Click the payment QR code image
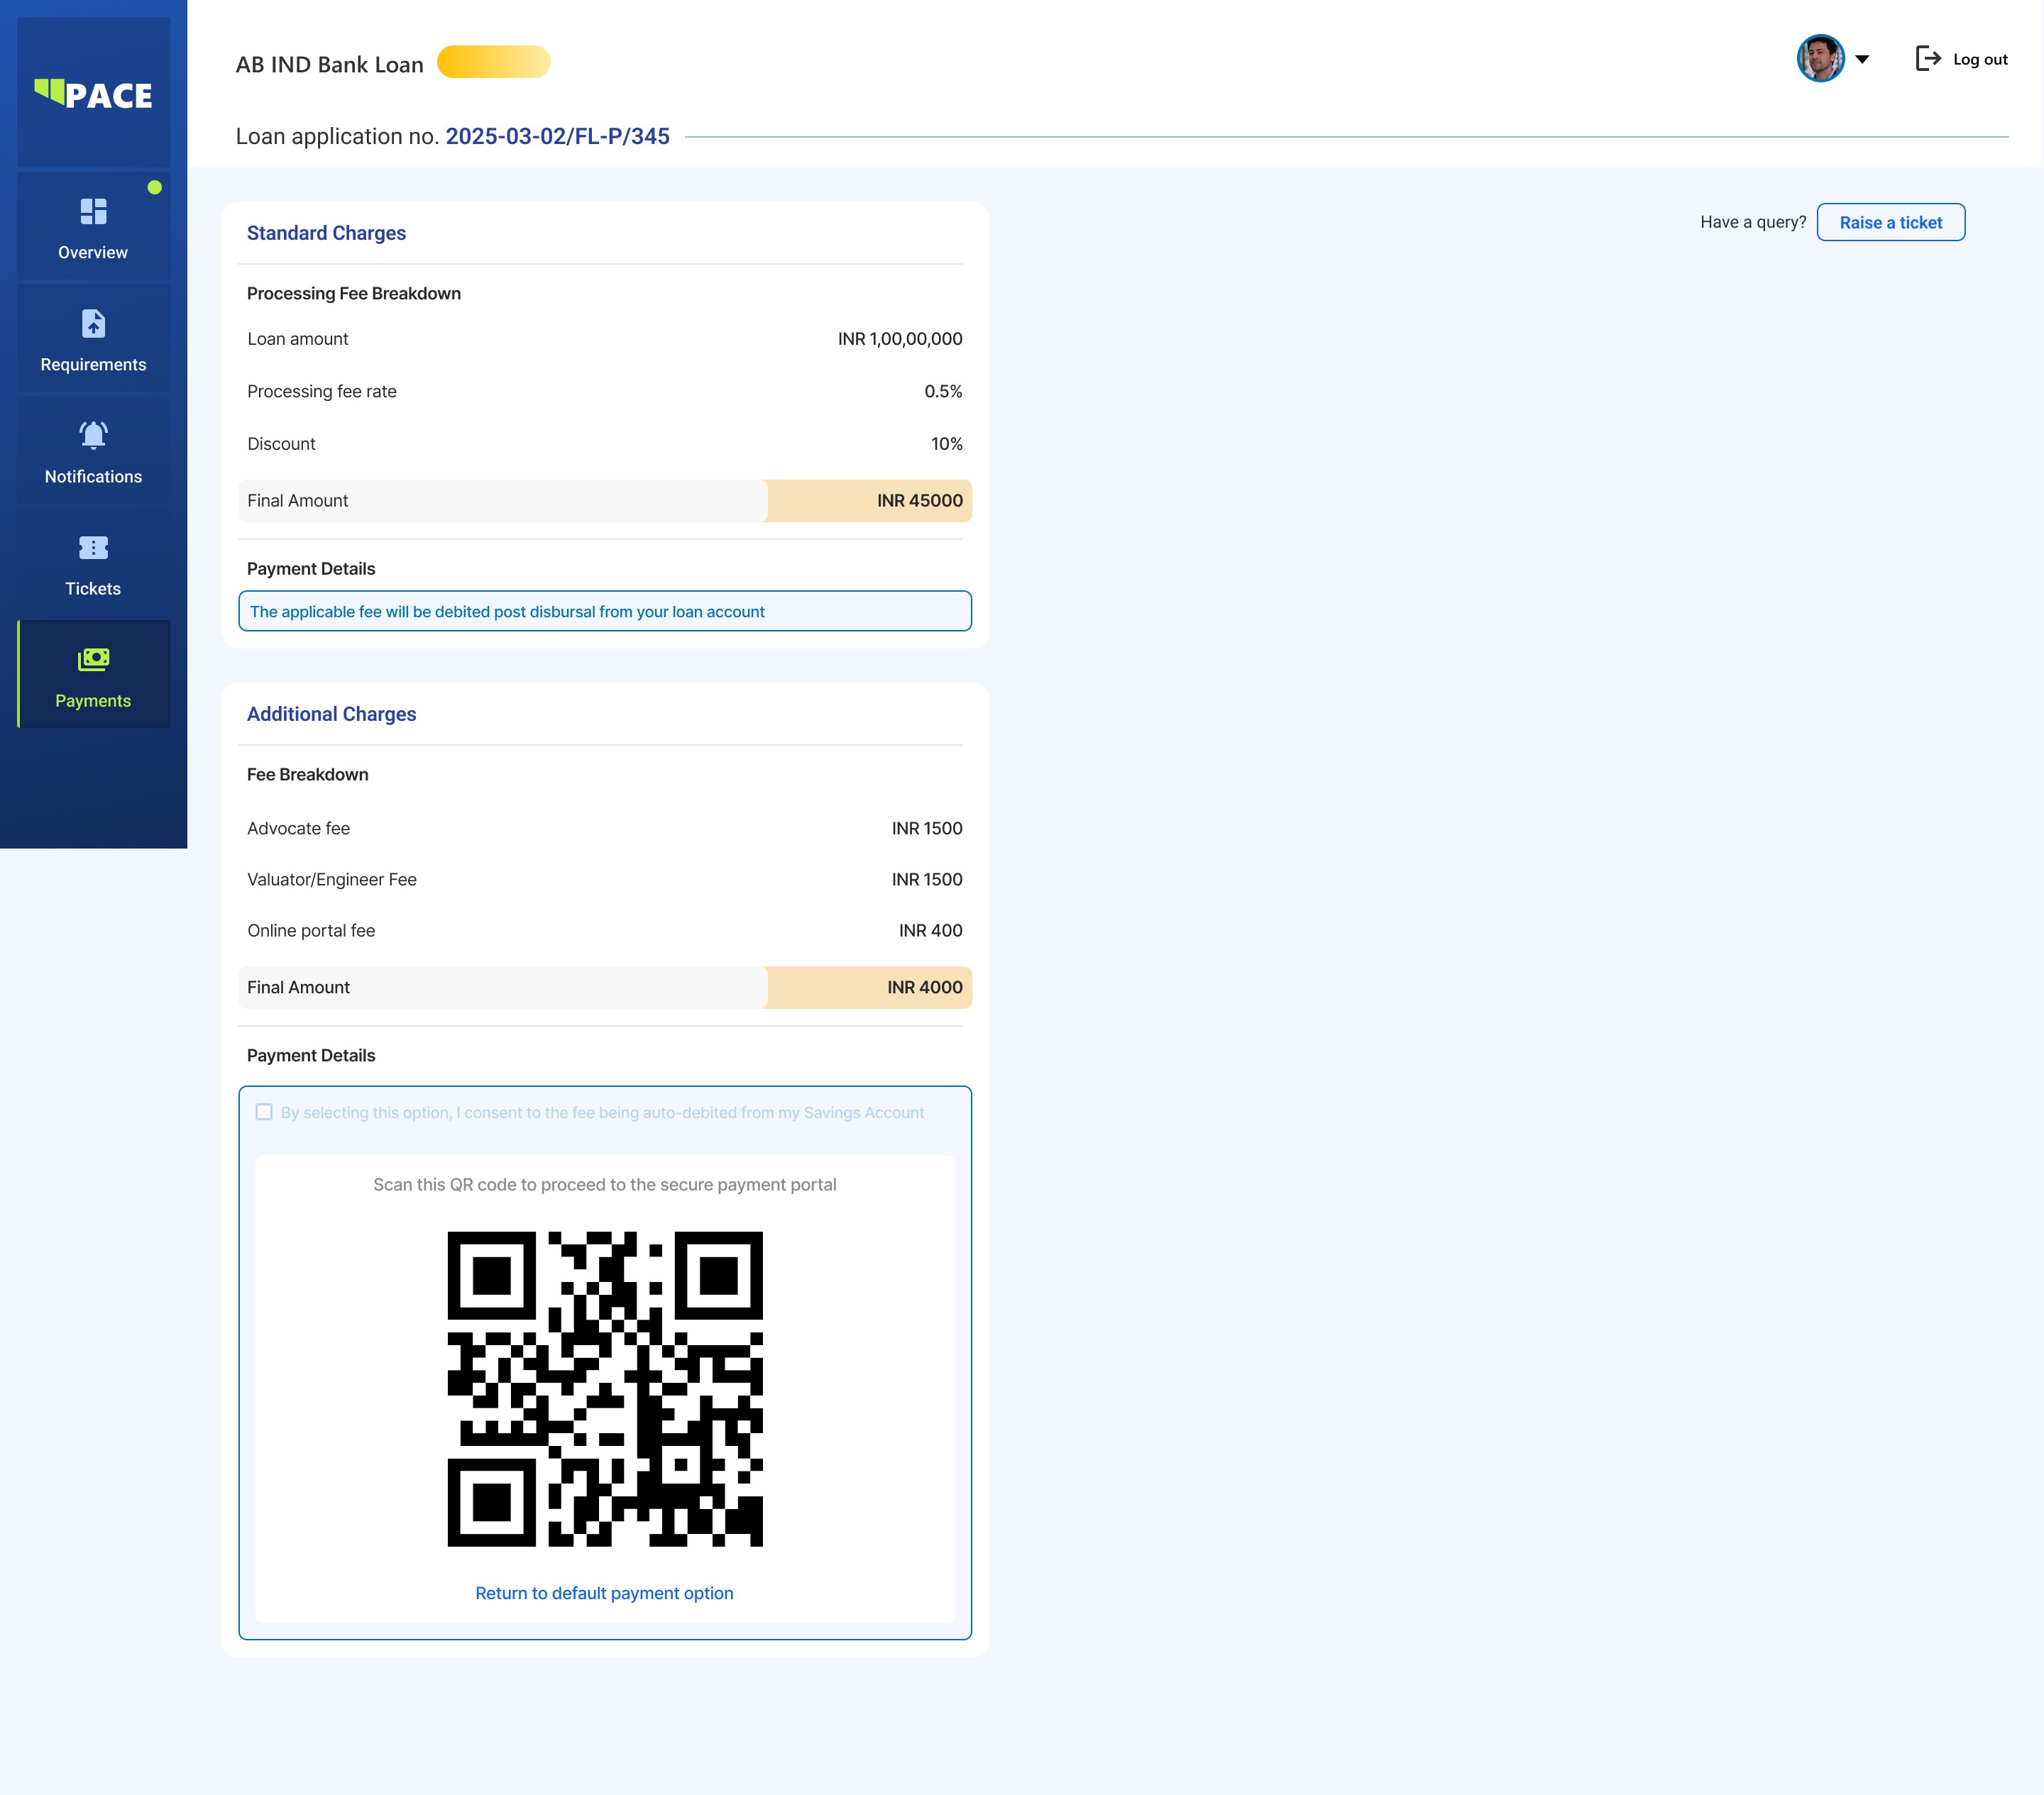The width and height of the screenshot is (2044, 1795). 604,1388
